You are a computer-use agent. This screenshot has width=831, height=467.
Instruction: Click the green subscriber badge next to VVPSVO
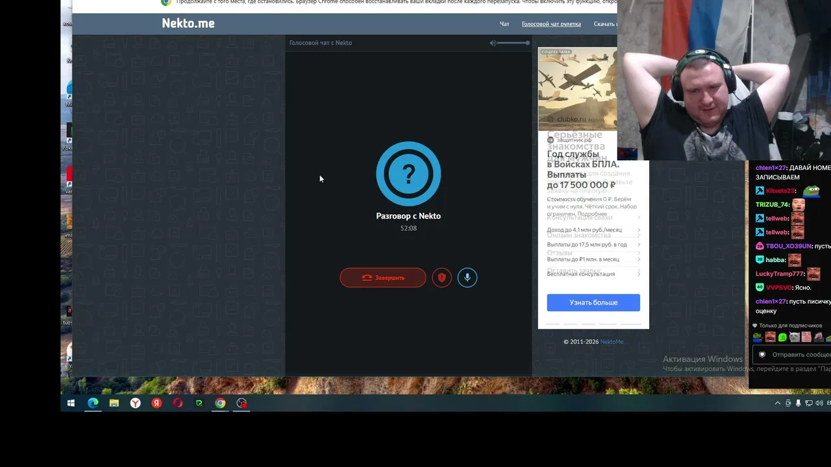tap(760, 287)
